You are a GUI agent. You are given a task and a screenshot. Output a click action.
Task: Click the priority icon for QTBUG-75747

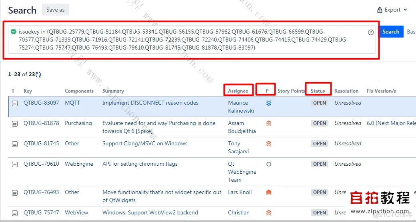(269, 213)
